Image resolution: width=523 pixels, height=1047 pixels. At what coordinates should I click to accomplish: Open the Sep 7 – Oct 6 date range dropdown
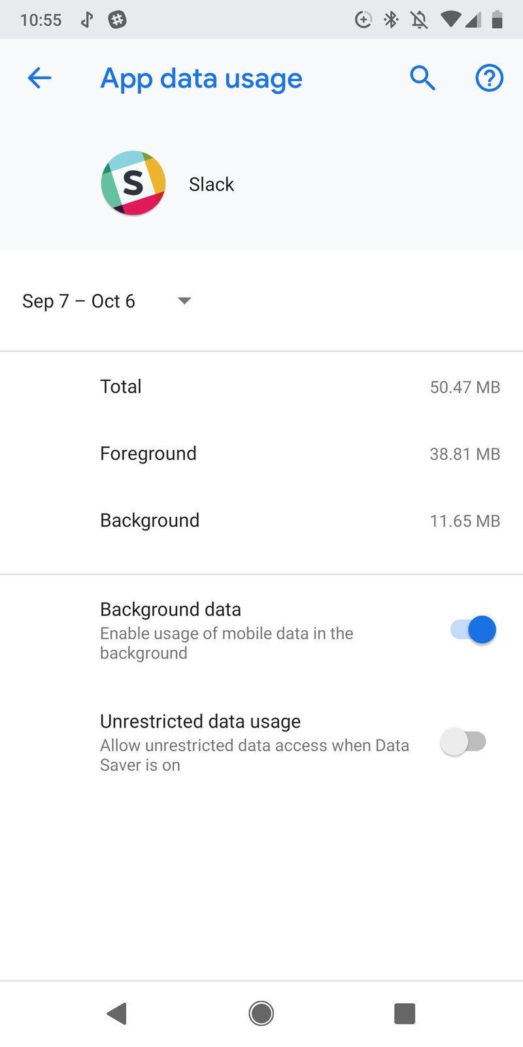pos(105,301)
